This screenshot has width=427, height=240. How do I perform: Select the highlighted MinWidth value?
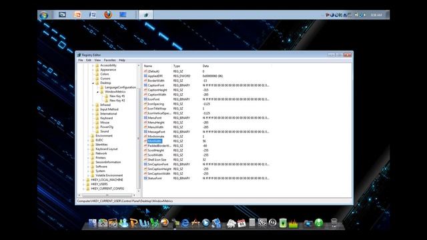(x=154, y=141)
